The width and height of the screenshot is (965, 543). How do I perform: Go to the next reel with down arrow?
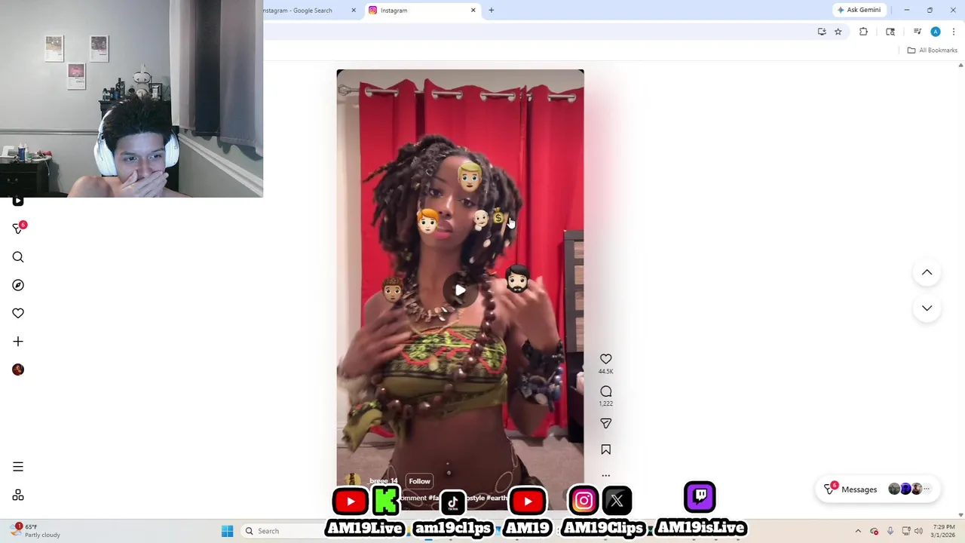point(927,308)
